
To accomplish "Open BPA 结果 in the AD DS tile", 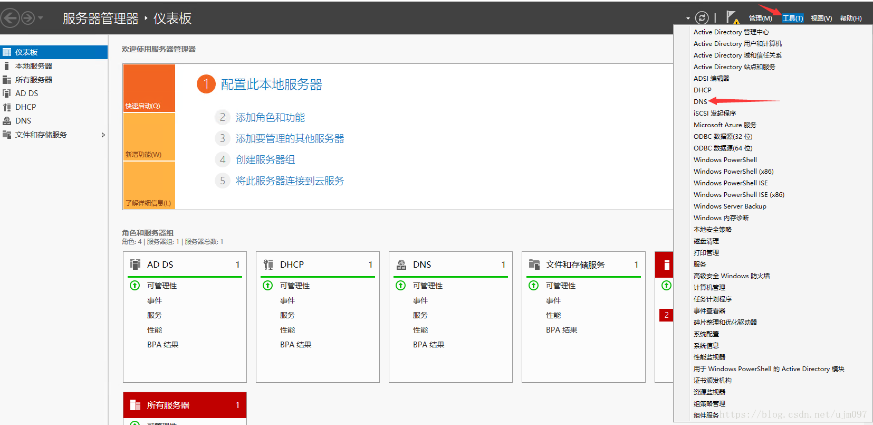I will pos(162,345).
